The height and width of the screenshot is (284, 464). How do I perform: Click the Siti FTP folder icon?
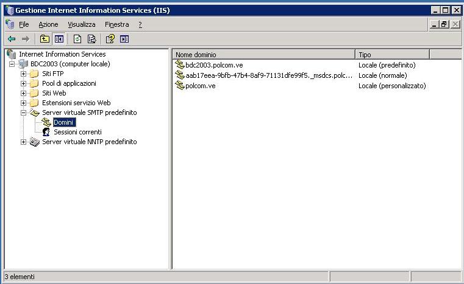pos(34,74)
